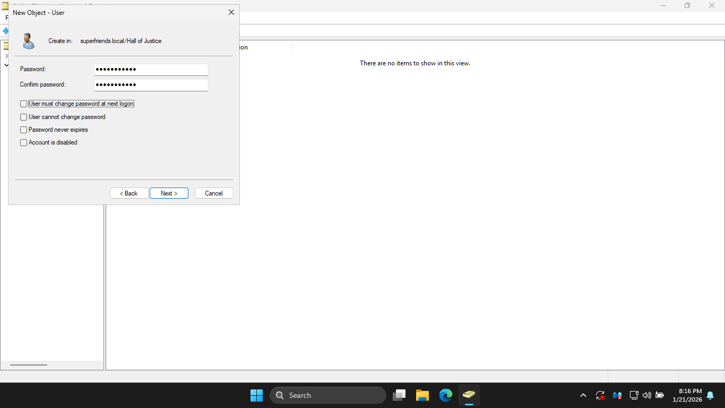Show hidden icons in system tray

[583, 395]
